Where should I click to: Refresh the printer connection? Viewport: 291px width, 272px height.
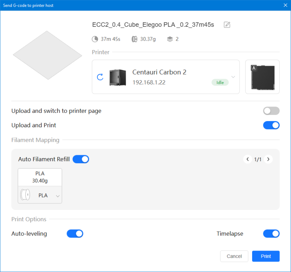(x=100, y=77)
